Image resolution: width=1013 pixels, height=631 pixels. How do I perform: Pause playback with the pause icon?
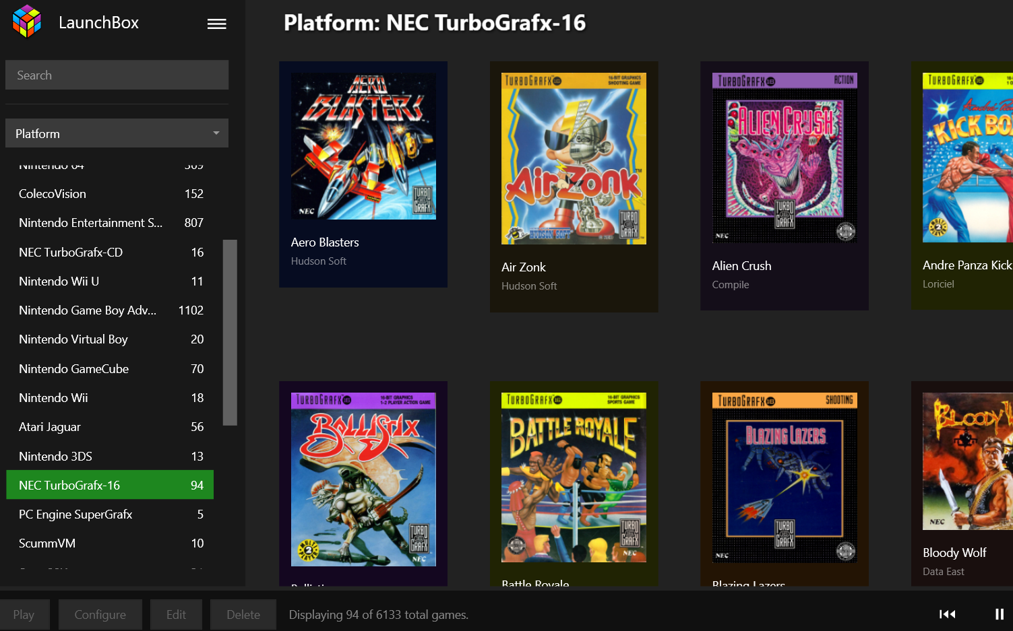tap(999, 613)
